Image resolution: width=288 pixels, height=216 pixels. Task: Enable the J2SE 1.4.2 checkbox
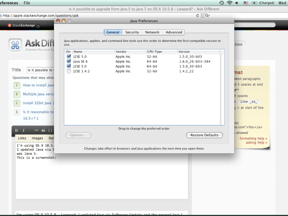pyautogui.click(x=69, y=71)
